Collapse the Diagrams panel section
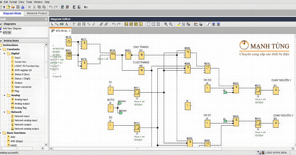296x155 pixels. [1, 24]
